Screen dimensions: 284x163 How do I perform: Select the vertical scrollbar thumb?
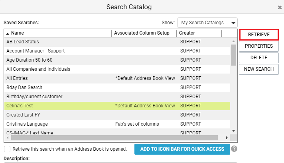233,55
